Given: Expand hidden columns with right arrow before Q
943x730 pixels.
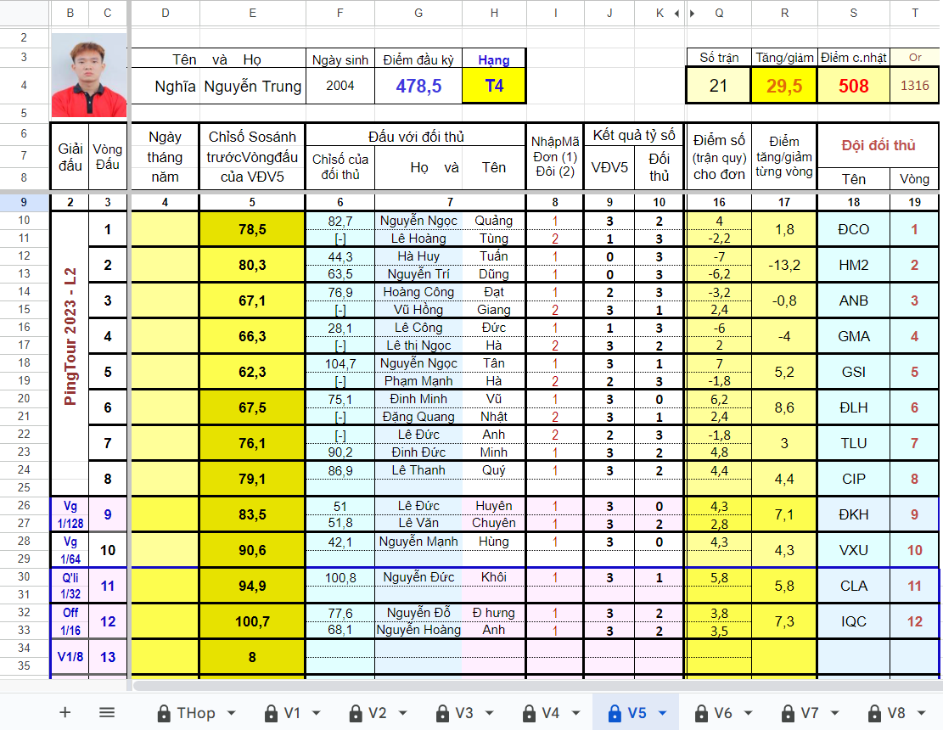Looking at the screenshot, I should point(693,14).
